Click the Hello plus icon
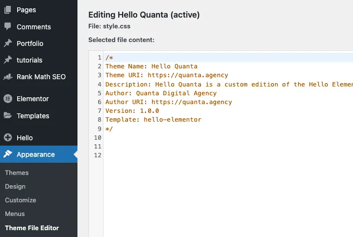The image size is (353, 237). click(8, 138)
